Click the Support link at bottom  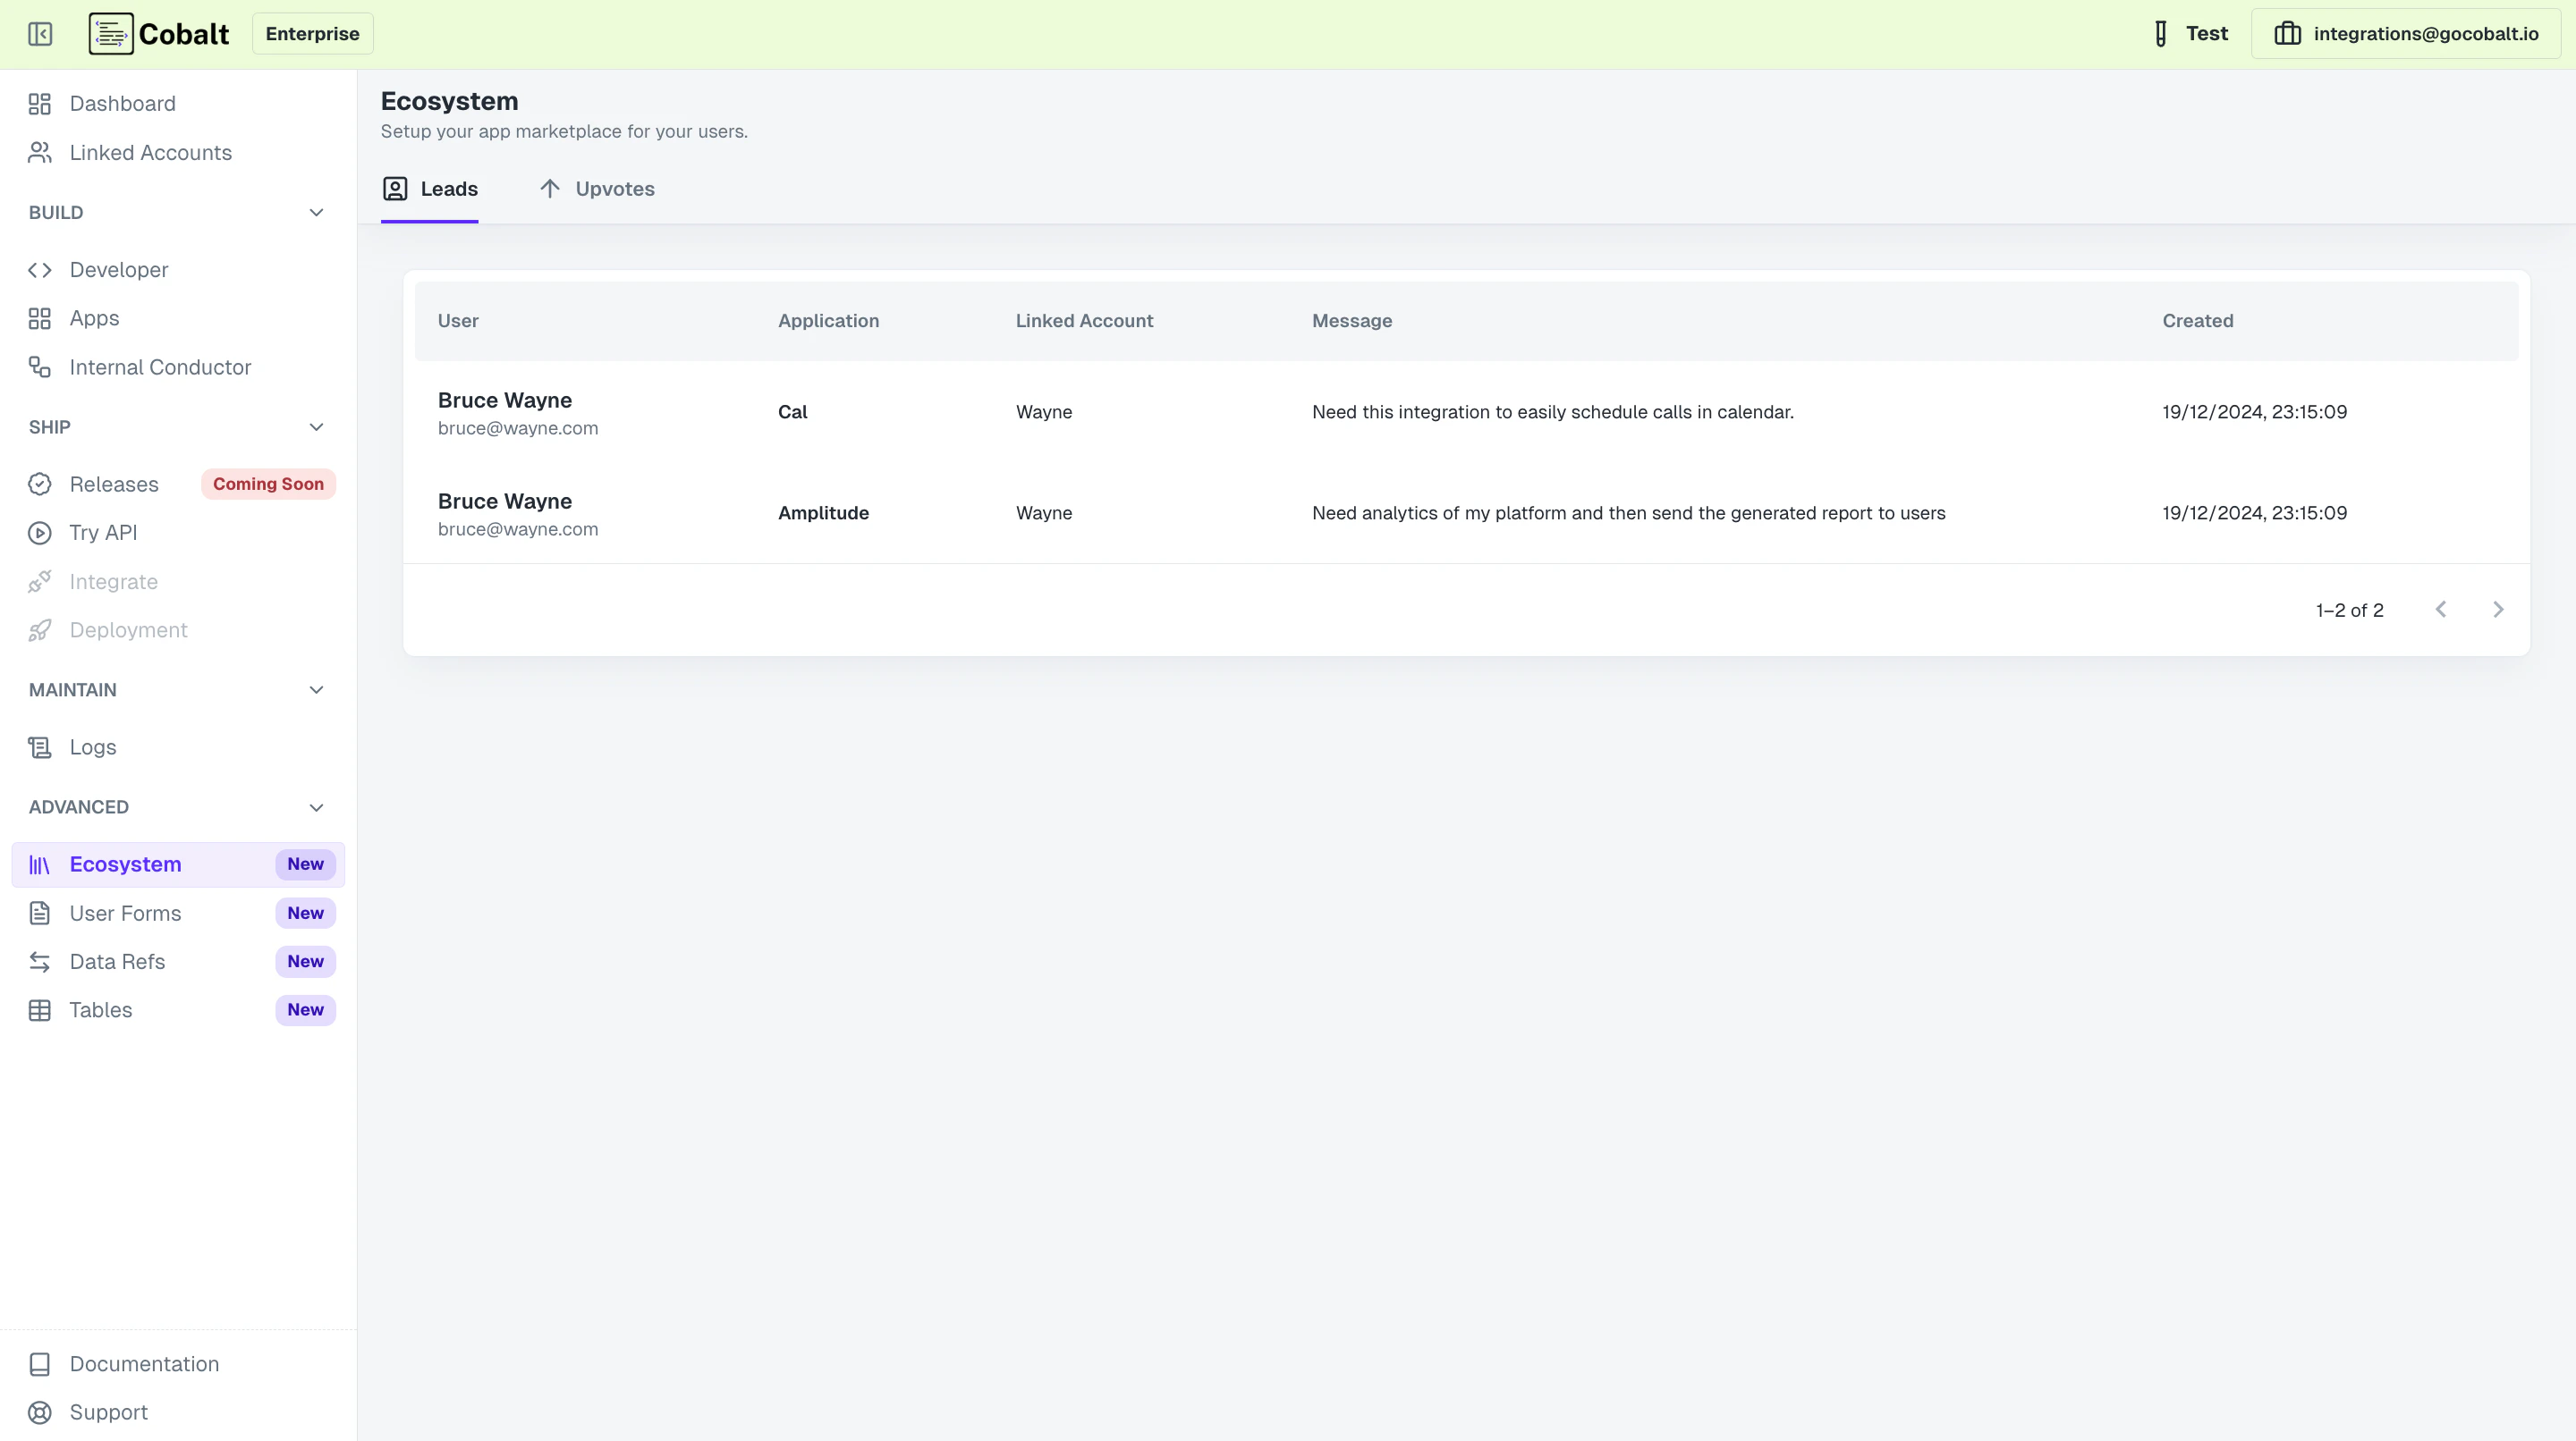point(107,1412)
